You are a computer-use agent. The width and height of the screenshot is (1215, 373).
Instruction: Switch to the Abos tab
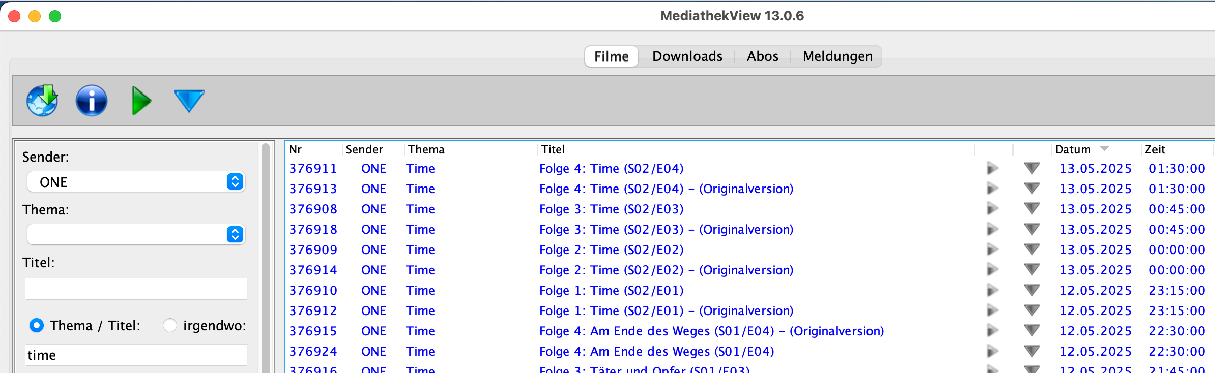click(762, 56)
